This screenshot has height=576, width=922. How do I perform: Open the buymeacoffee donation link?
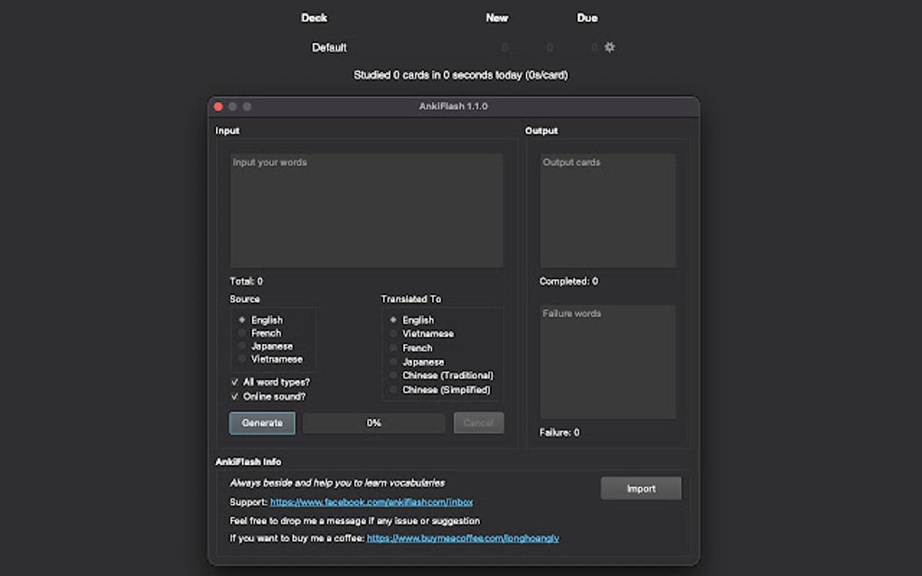point(463,536)
